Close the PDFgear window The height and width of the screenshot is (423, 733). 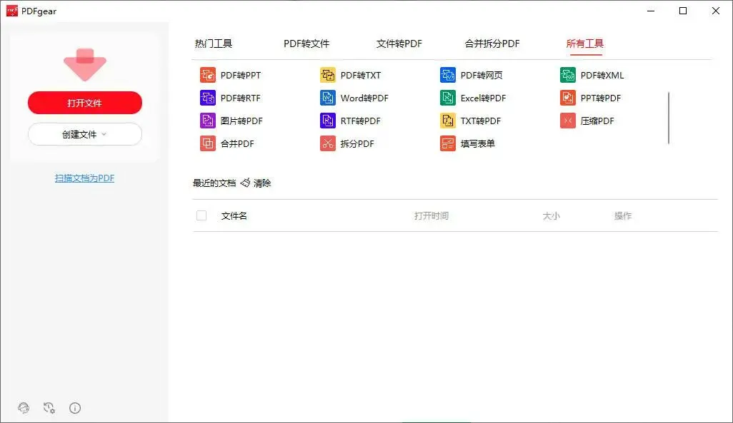[716, 11]
